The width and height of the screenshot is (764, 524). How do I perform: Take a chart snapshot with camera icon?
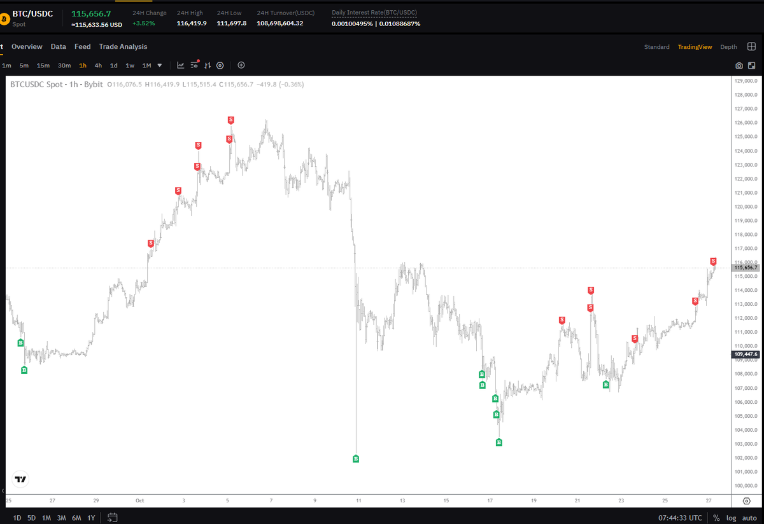[739, 65]
